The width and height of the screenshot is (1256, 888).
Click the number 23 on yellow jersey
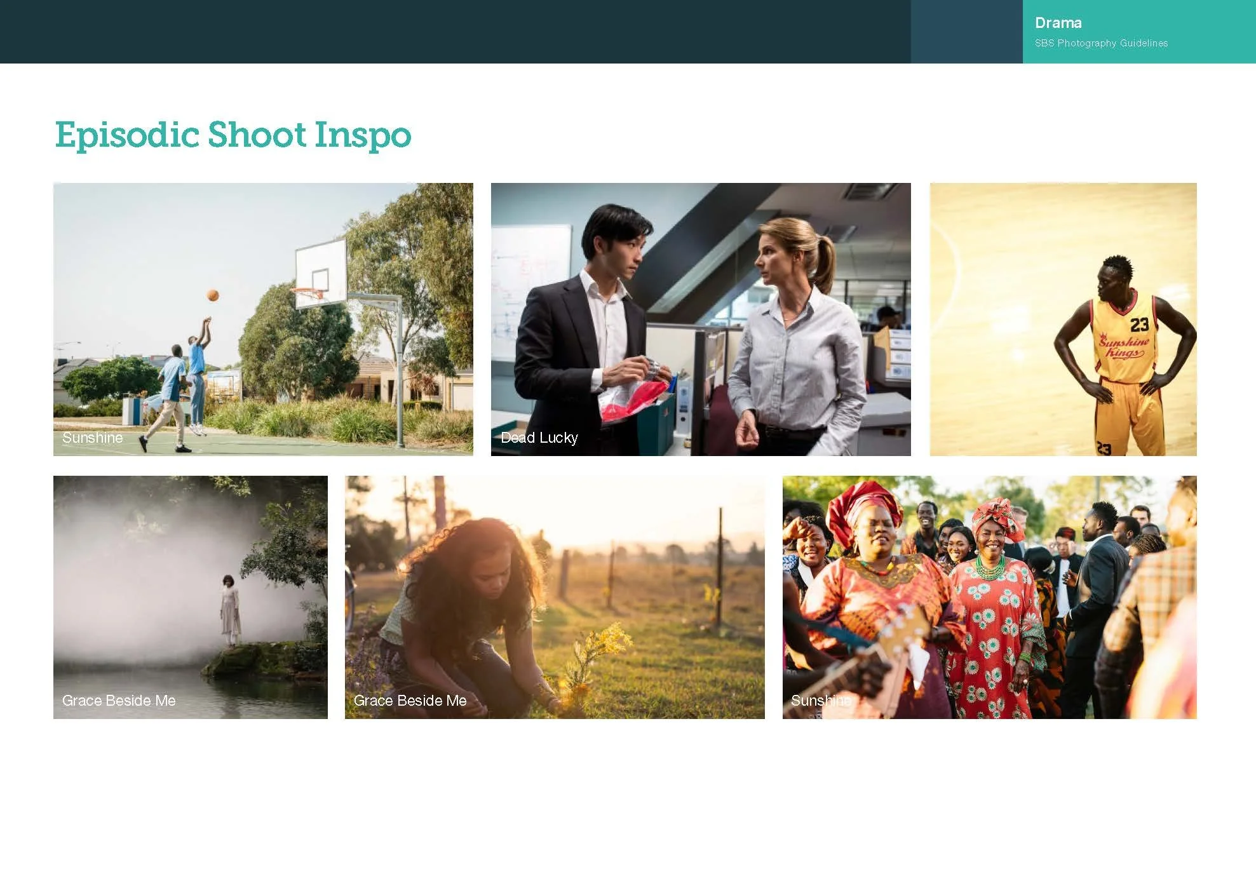[1139, 325]
